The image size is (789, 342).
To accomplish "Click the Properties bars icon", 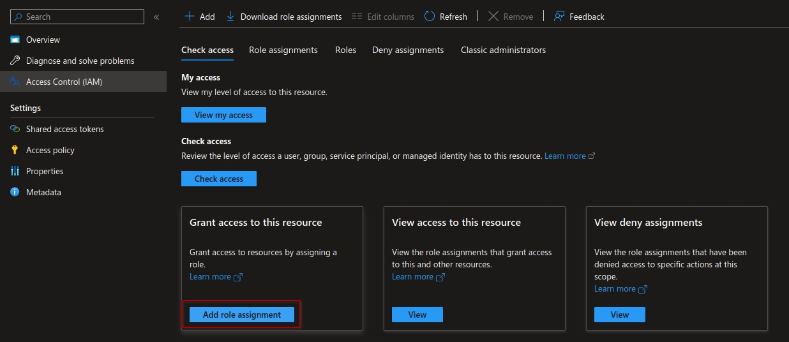I will [15, 171].
